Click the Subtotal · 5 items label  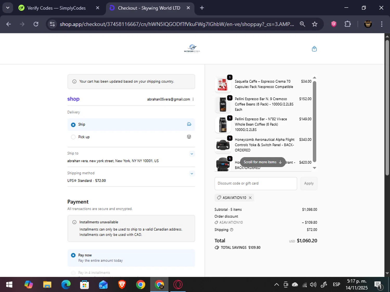[228, 209]
